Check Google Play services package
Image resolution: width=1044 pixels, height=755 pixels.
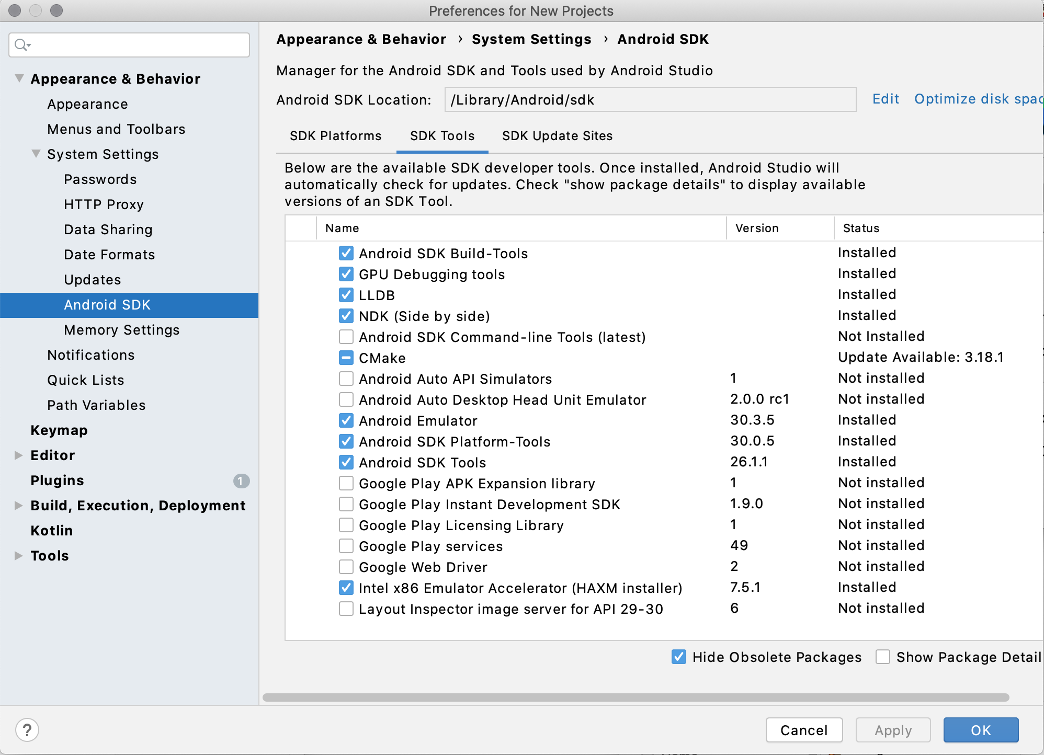(346, 546)
